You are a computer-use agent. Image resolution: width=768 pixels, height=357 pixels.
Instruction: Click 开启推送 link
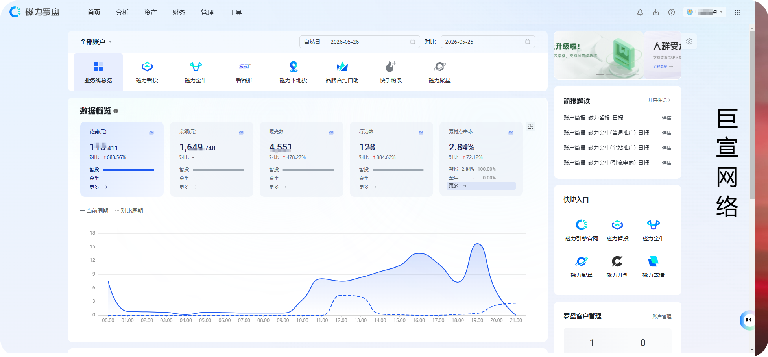[659, 100]
